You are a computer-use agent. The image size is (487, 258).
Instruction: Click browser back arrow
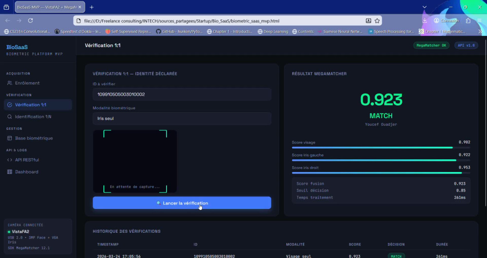[7, 20]
